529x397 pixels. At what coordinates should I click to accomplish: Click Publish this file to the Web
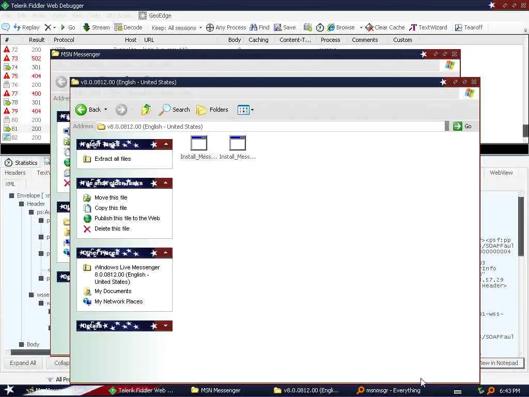pyautogui.click(x=127, y=219)
